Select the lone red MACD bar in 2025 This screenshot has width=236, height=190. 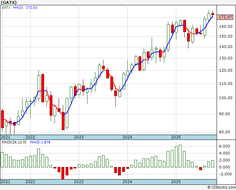[x=201, y=168]
